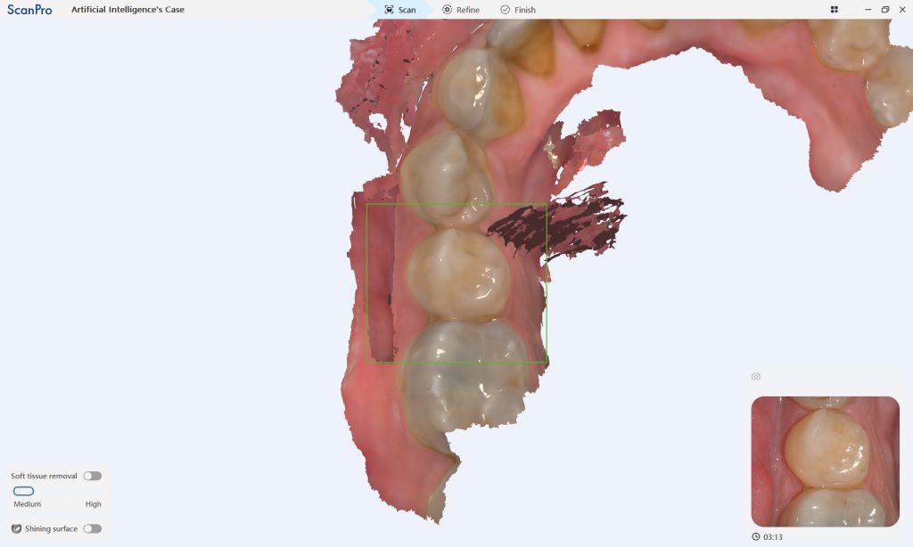Toggle Soft tissue removal switch

92,476
